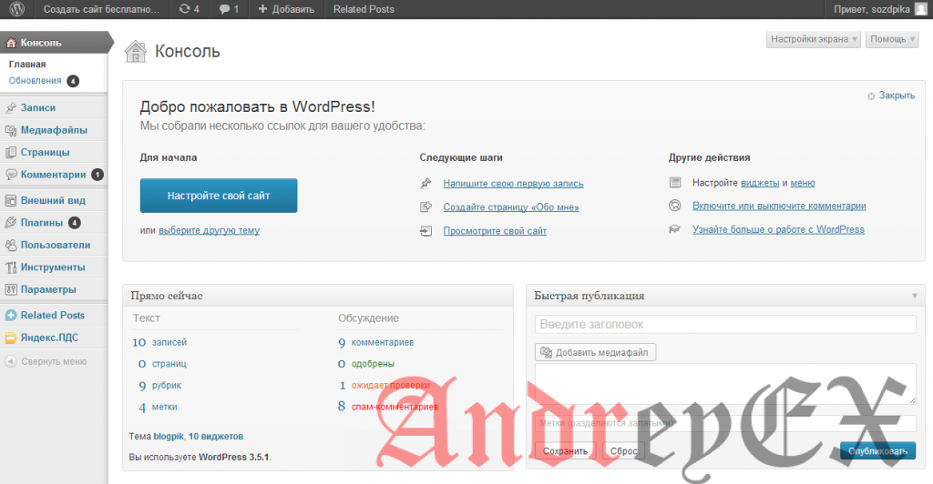Open the 4 метки count link

pyautogui.click(x=158, y=407)
